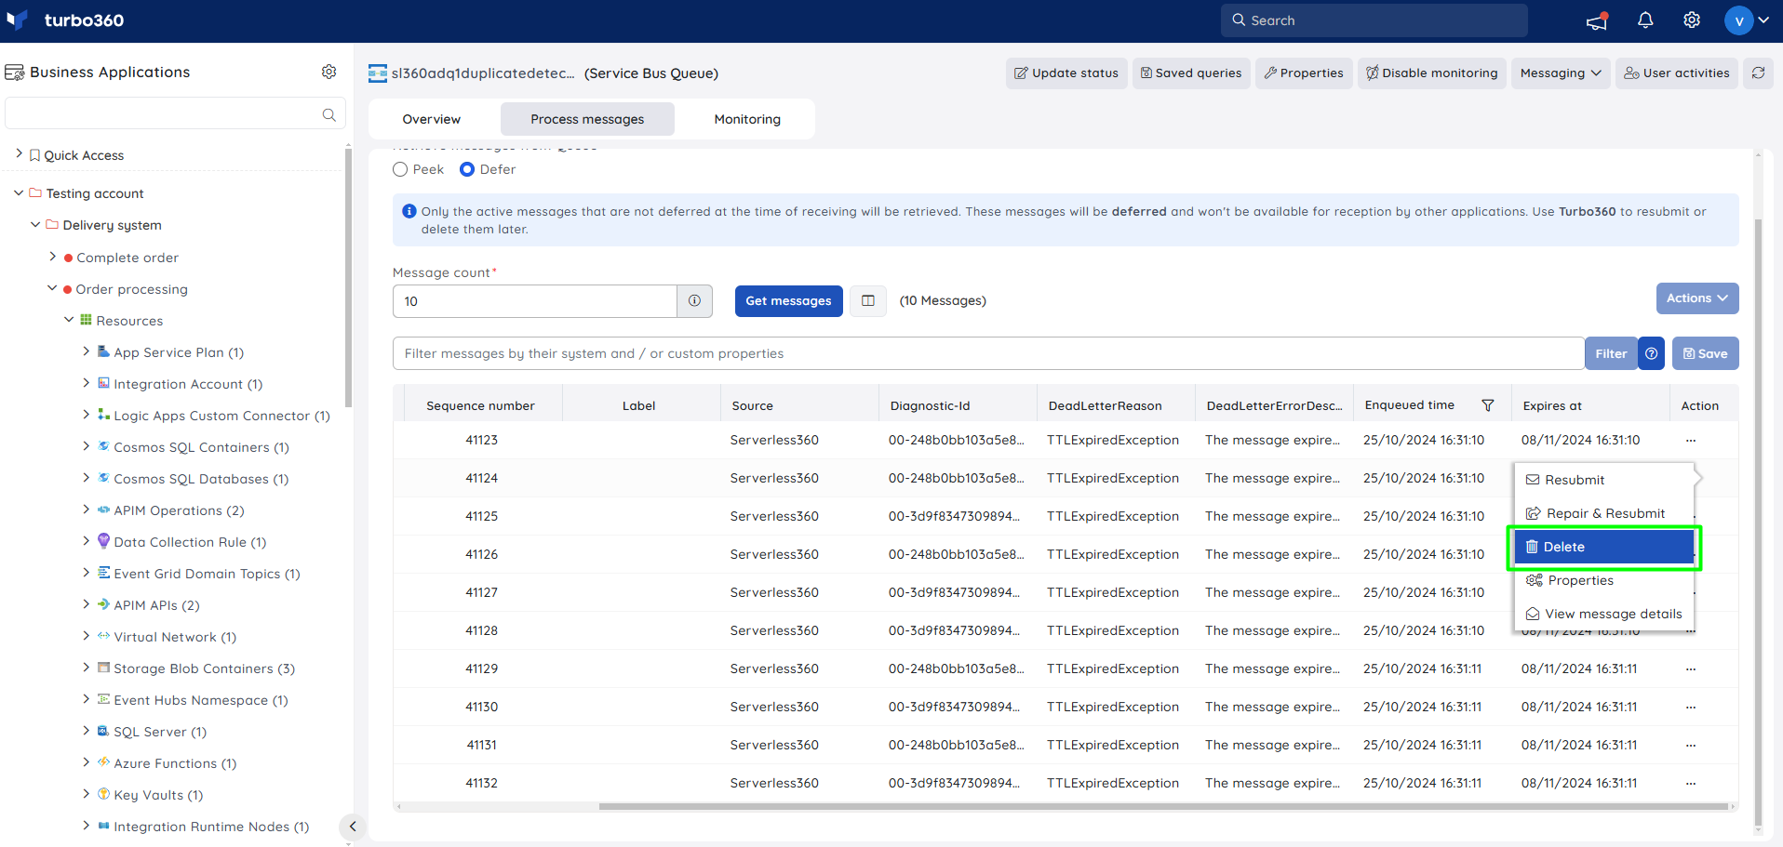Click the Key Vaults icon
Screen dimensions: 1783x847
click(104, 794)
